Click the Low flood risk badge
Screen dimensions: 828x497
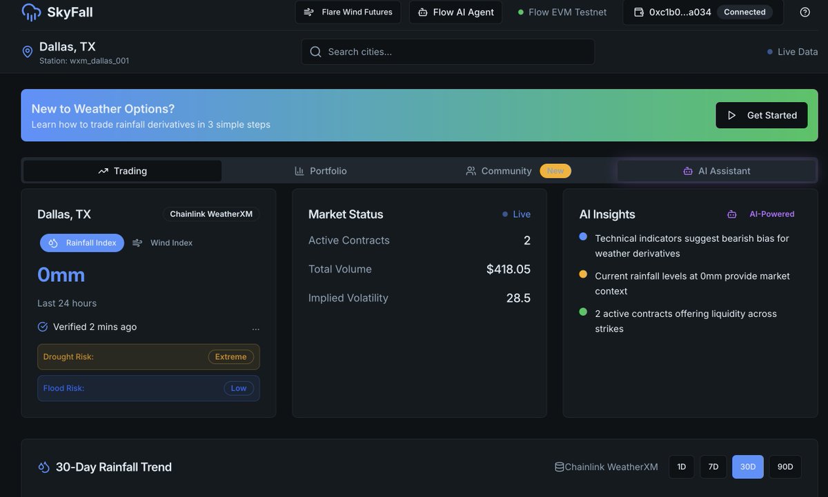tap(239, 388)
